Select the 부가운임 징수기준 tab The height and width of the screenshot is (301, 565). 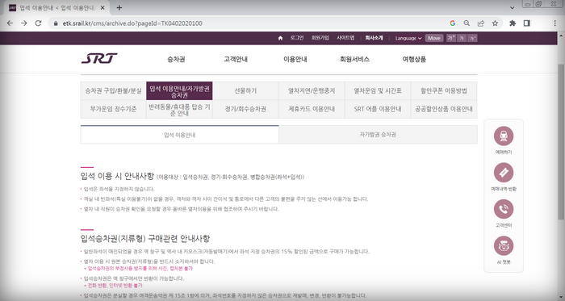tap(113, 109)
